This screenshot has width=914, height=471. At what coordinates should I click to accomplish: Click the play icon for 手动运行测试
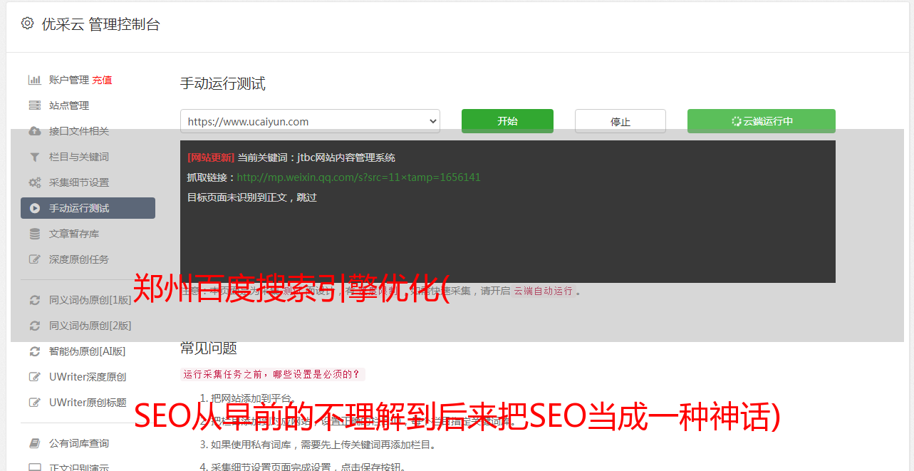[34, 208]
